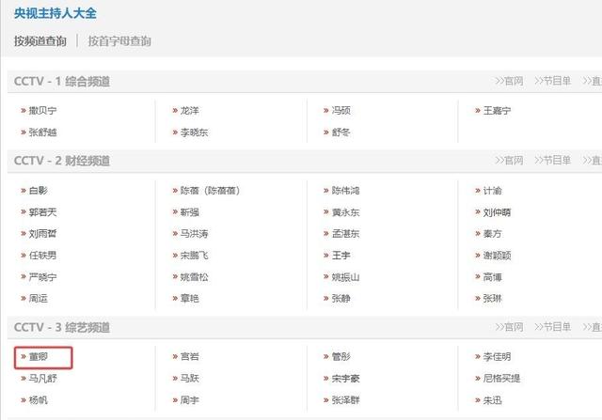Select 张静 host link
Screen dimensions: 602x420
click(341, 299)
